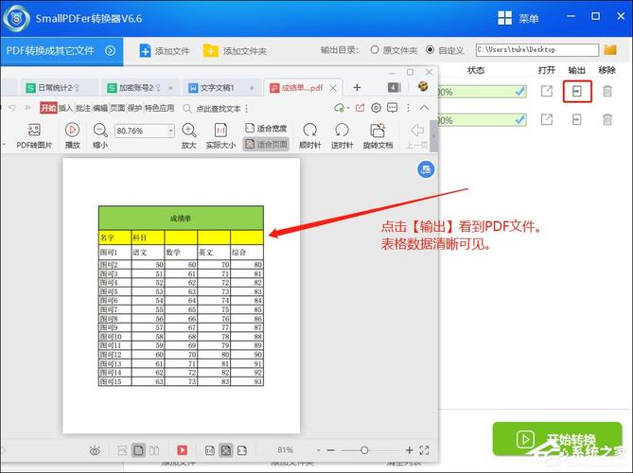Open the WPS feedback chat icon
The height and width of the screenshot is (473, 633).
pyautogui.click(x=392, y=108)
